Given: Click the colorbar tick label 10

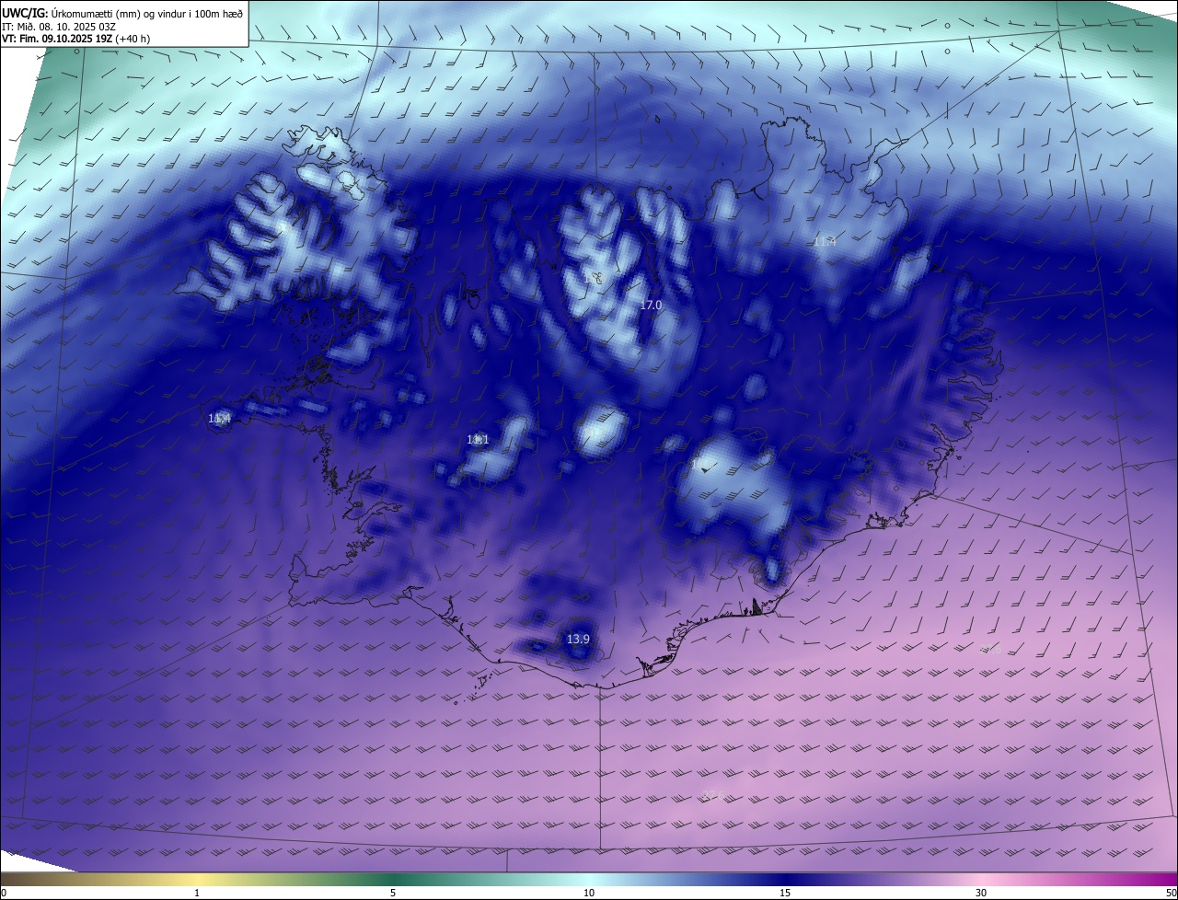Looking at the screenshot, I should 589,893.
